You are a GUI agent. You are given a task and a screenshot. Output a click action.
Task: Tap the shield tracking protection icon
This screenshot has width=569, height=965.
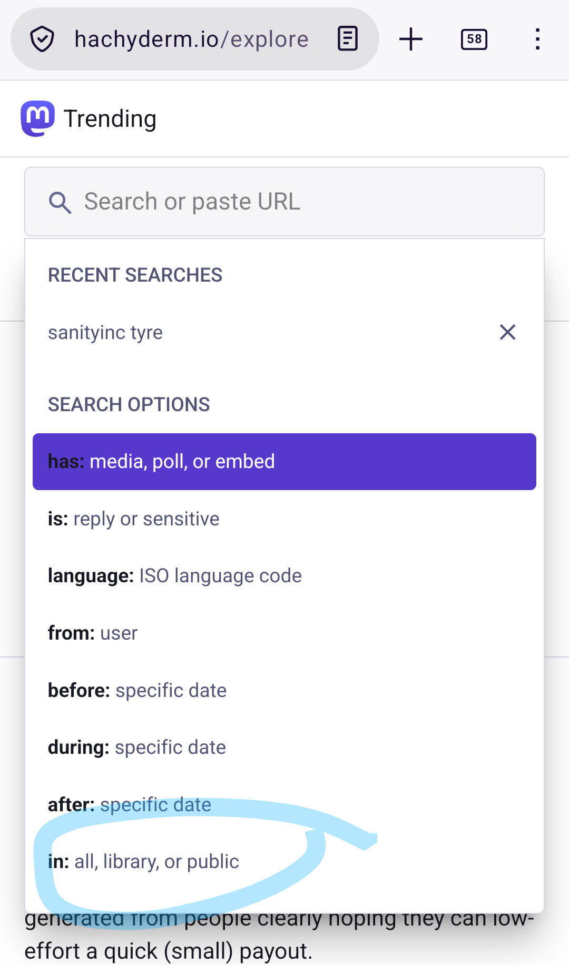pyautogui.click(x=42, y=39)
